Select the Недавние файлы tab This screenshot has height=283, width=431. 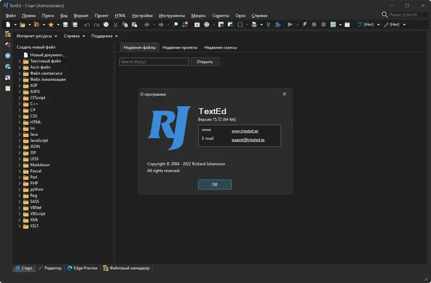[140, 47]
